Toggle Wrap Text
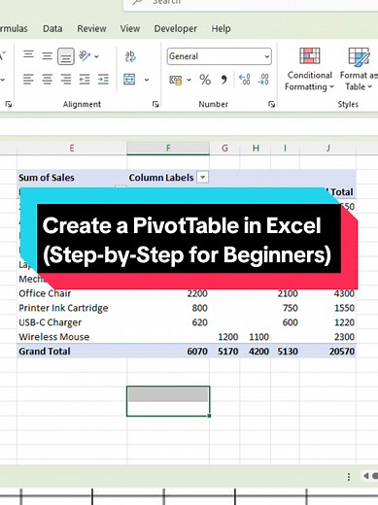378x505 pixels. [130, 56]
